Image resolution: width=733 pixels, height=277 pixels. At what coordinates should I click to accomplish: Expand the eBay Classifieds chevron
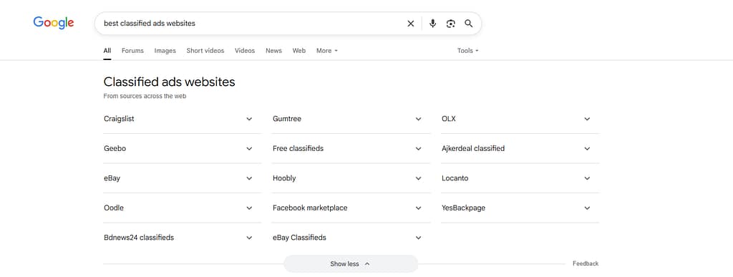pyautogui.click(x=418, y=238)
